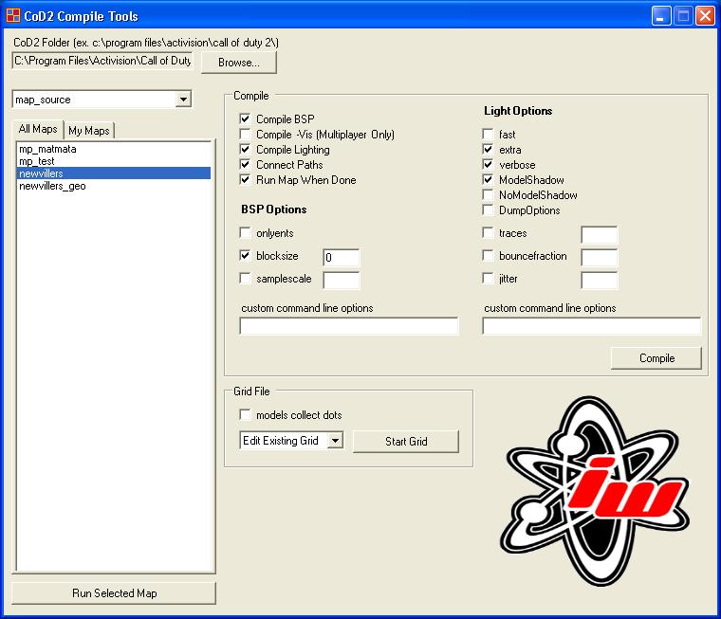
Task: Click the BSP custom command line options field
Action: 349,326
